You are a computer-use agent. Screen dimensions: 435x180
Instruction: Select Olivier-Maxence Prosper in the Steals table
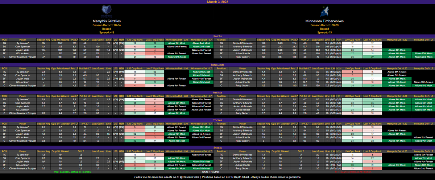point(23,169)
